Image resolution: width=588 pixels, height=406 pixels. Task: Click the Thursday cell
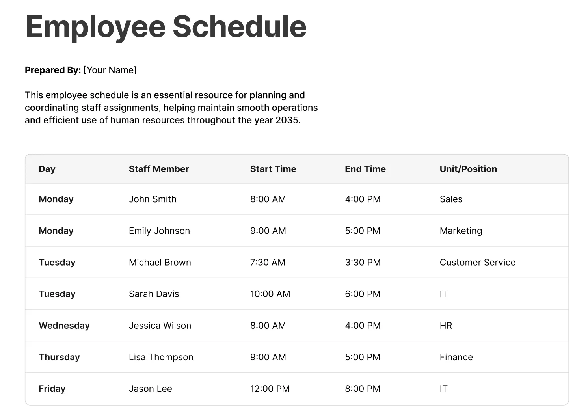[x=59, y=357]
